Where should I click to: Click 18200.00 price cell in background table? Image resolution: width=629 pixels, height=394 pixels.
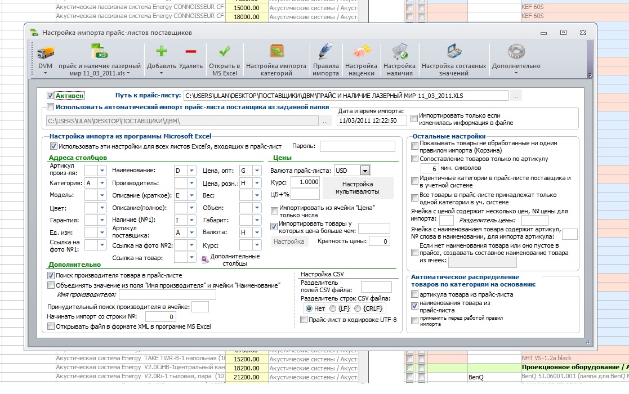click(x=247, y=368)
